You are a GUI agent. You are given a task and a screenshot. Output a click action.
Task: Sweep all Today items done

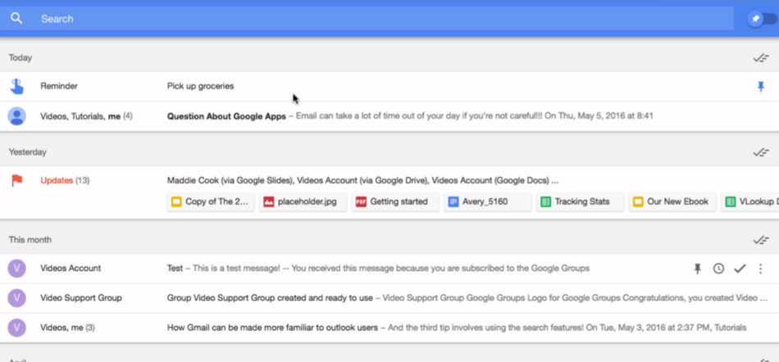click(x=761, y=58)
